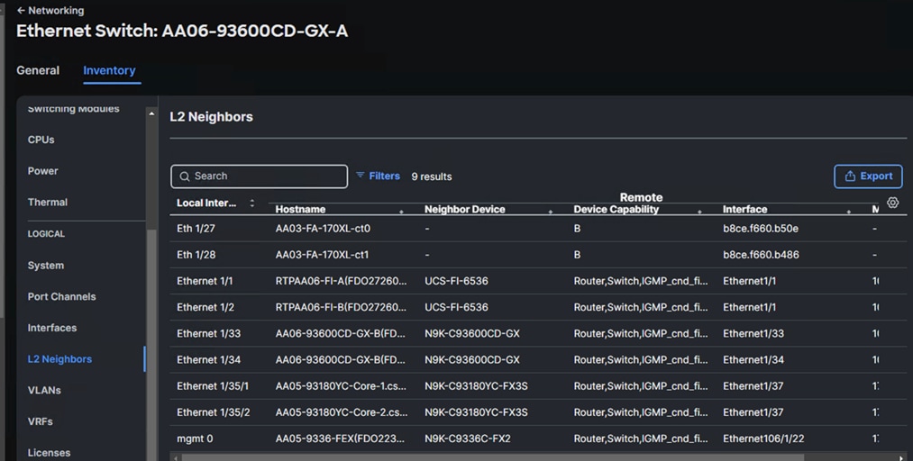Click UCS-FI-6536 in Ethernet 1/1 row
The width and height of the screenshot is (913, 461).
coord(456,281)
